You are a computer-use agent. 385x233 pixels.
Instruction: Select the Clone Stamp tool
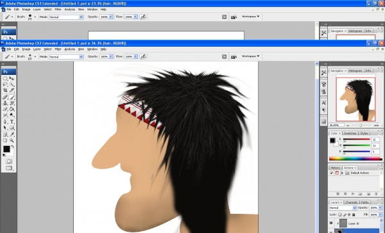pyautogui.click(x=5, y=103)
